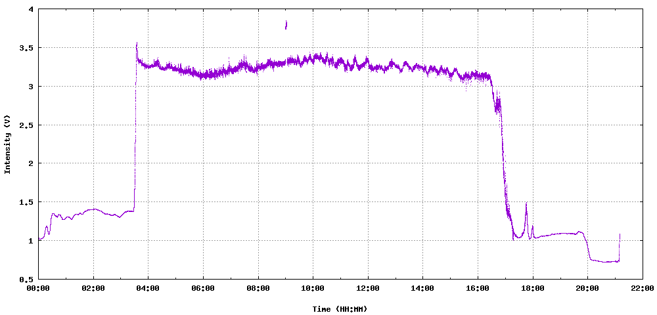Click the '04:00' time axis label

click(x=148, y=288)
